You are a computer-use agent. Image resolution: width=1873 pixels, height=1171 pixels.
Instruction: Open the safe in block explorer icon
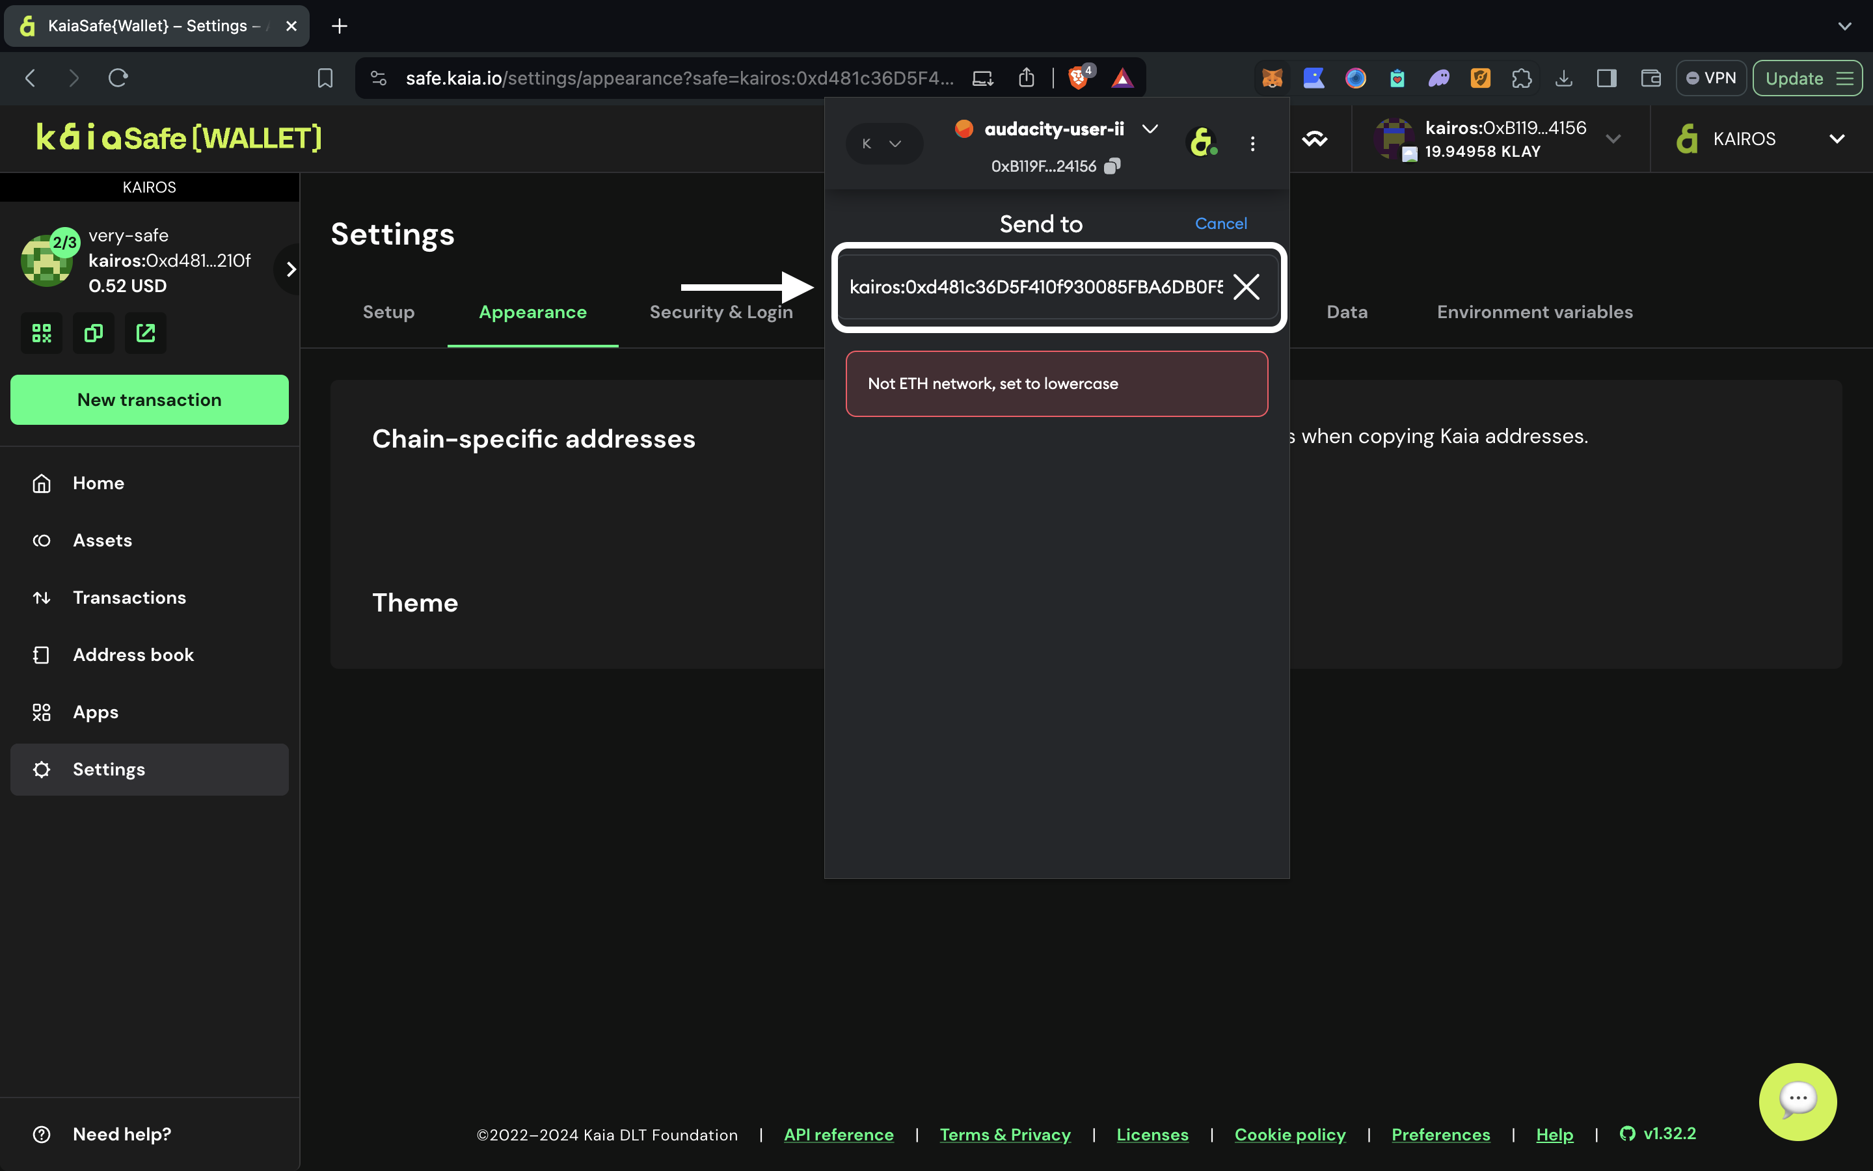pos(146,333)
